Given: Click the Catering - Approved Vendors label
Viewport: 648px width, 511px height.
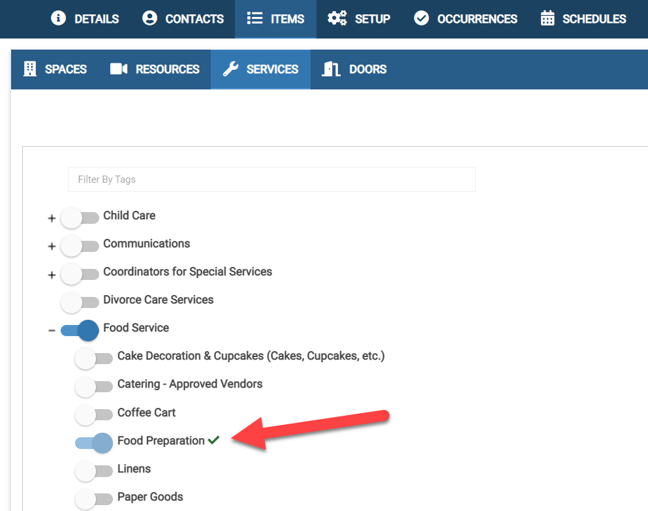Looking at the screenshot, I should pos(190,384).
